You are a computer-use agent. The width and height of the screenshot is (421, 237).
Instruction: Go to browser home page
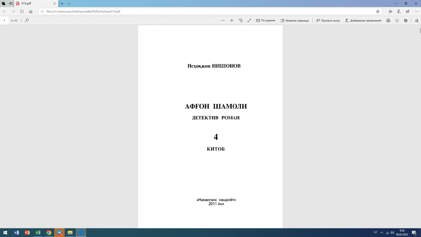31,12
